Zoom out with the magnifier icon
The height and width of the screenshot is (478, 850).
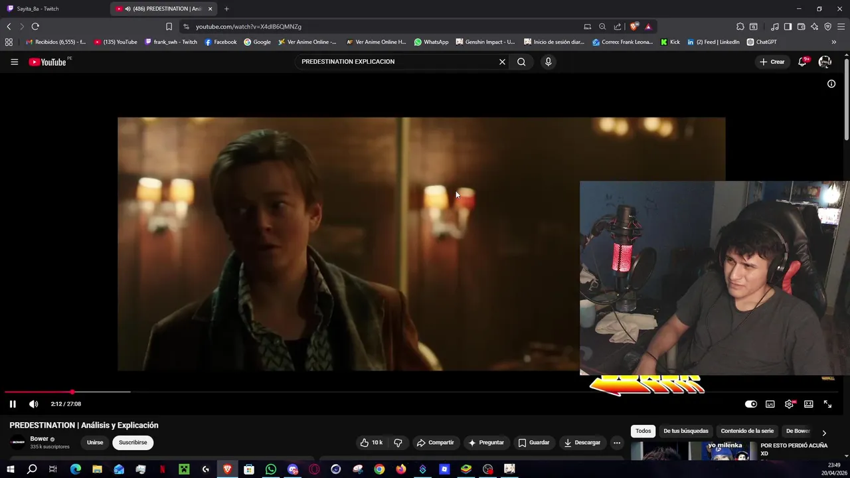click(x=602, y=27)
